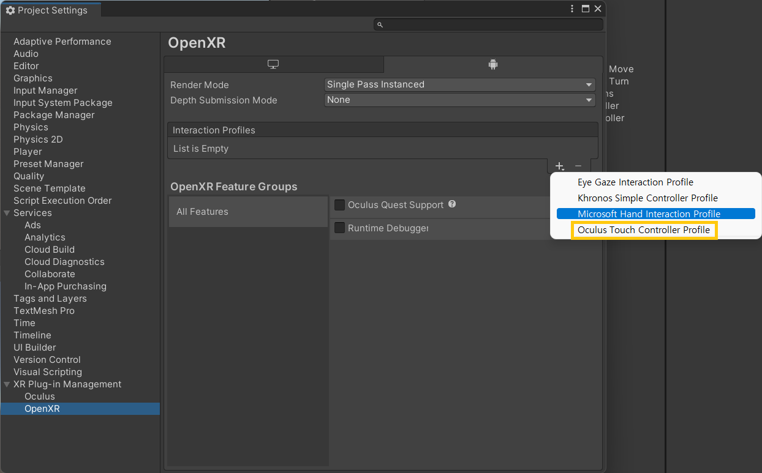The height and width of the screenshot is (473, 762).
Task: Open Analytics service settings
Action: click(x=45, y=237)
